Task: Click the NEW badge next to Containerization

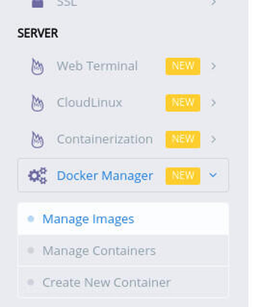Action: (x=183, y=140)
